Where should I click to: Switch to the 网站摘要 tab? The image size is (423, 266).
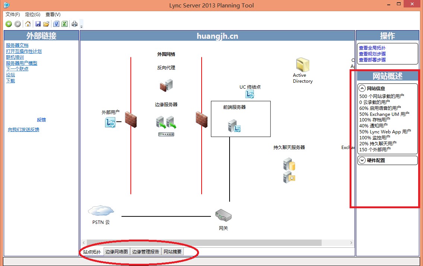(173, 252)
